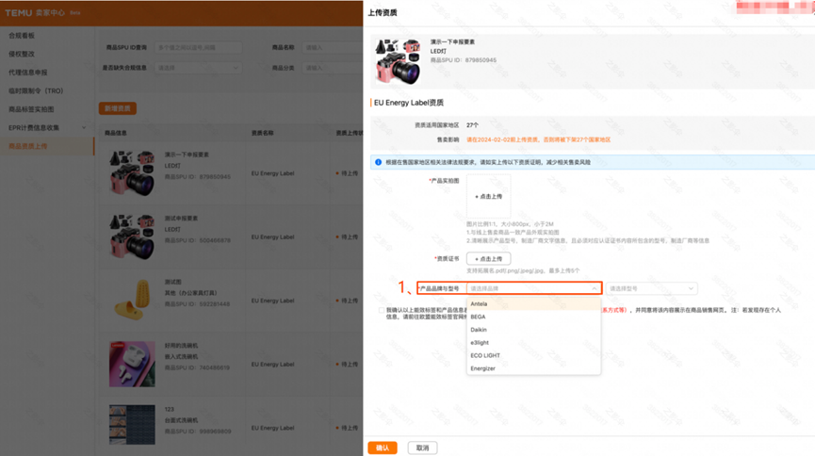The image size is (815, 456).
Task: Click 新增资质 button in the background page
Action: (118, 108)
